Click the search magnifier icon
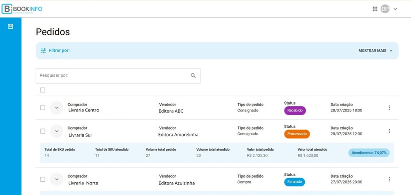 click(193, 76)
